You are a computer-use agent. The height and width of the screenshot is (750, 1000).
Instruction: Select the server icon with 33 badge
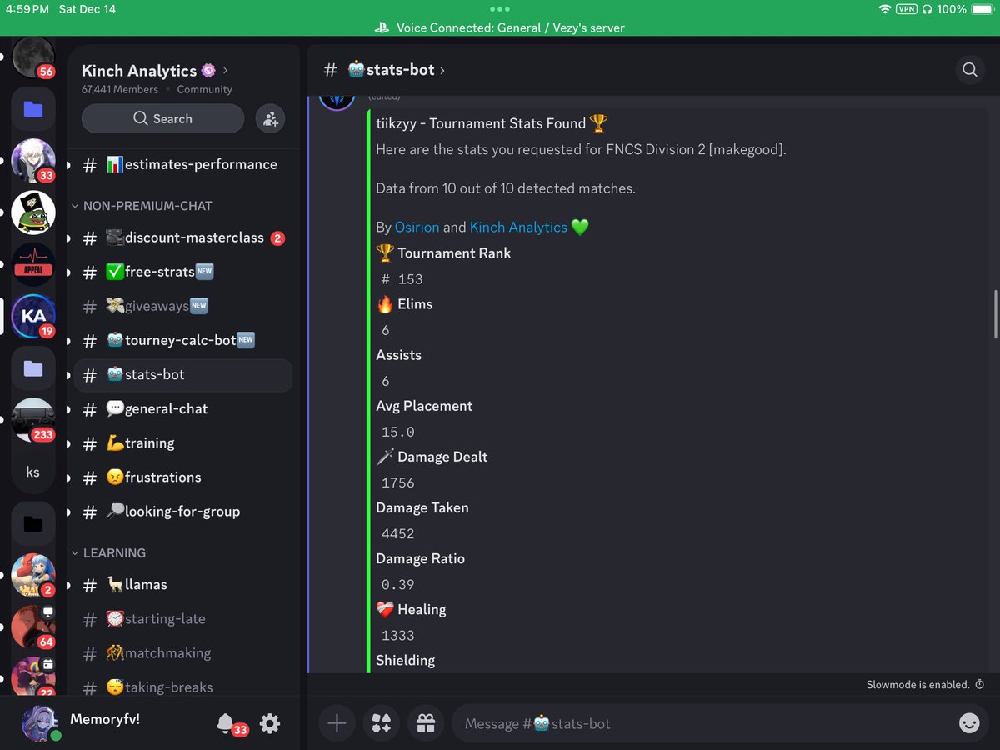point(33,161)
